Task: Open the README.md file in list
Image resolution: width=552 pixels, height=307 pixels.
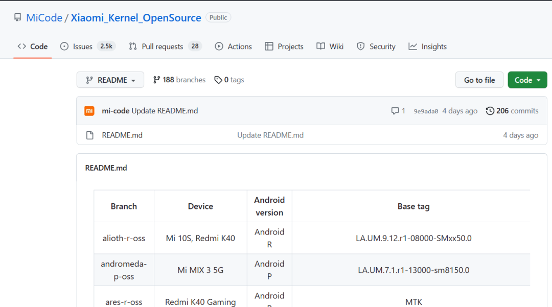Action: pos(122,135)
